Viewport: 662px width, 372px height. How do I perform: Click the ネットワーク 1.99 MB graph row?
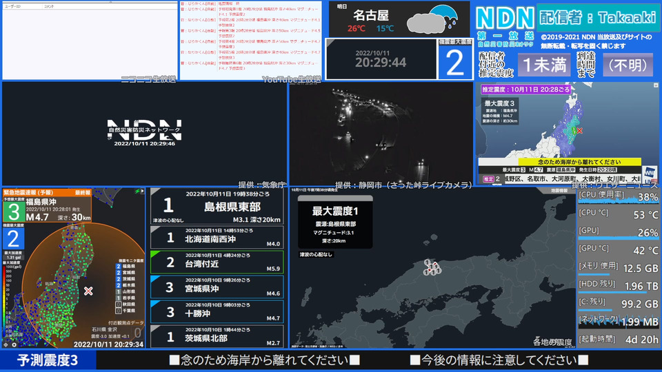coord(618,322)
